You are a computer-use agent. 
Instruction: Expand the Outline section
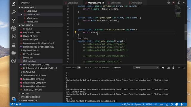point(40,94)
